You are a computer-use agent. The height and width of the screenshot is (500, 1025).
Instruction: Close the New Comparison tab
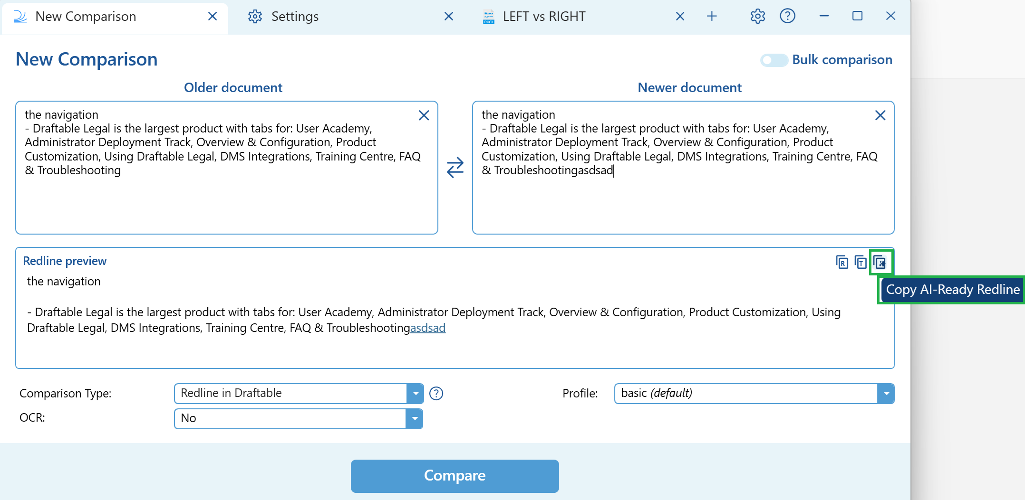[213, 16]
